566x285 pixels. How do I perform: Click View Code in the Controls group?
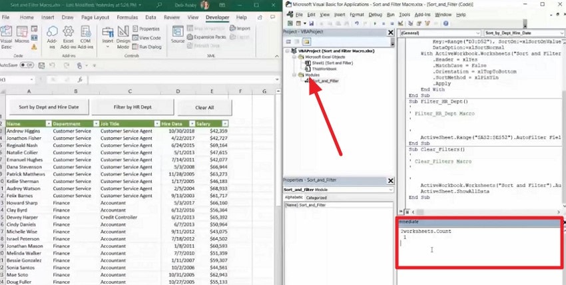tap(146, 38)
